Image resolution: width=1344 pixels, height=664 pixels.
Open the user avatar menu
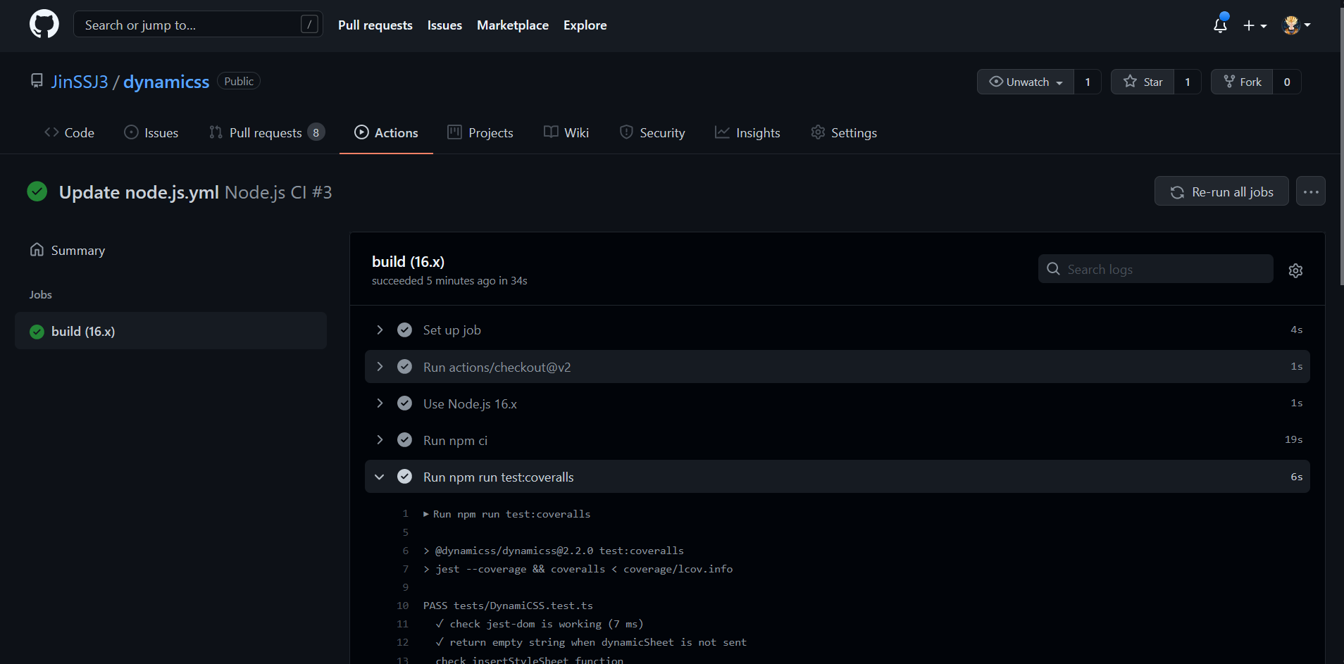[x=1296, y=25]
